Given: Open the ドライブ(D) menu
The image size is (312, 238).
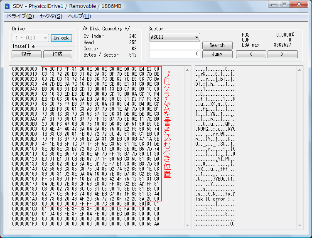Looking at the screenshot, I should (20, 16).
